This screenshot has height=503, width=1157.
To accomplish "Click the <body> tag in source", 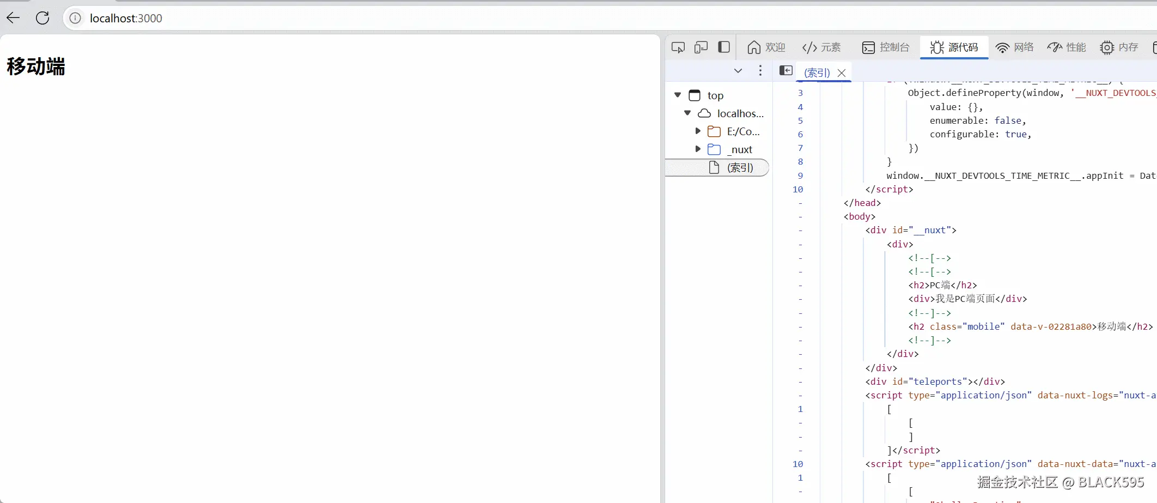I will pos(860,216).
